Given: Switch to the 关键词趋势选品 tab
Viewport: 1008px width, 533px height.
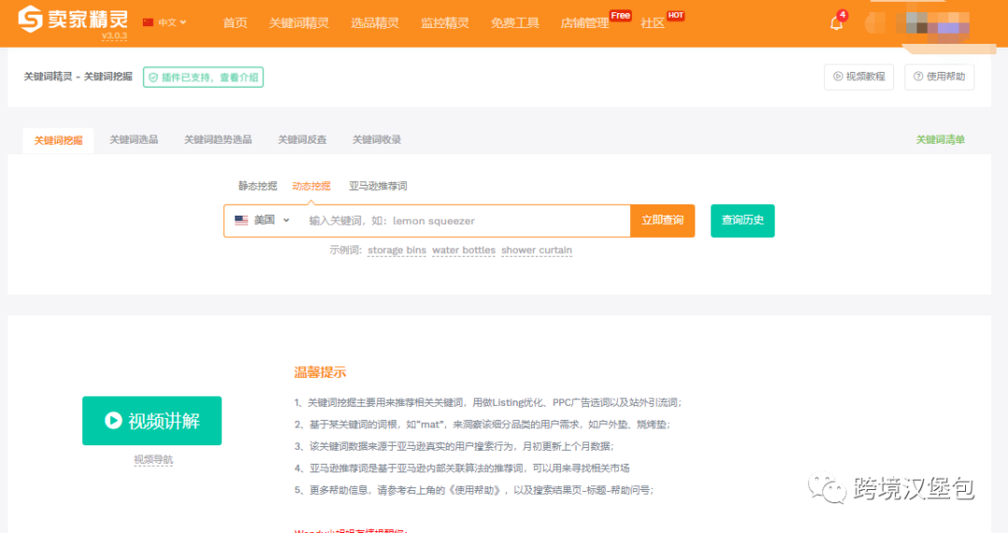Looking at the screenshot, I should click(217, 139).
